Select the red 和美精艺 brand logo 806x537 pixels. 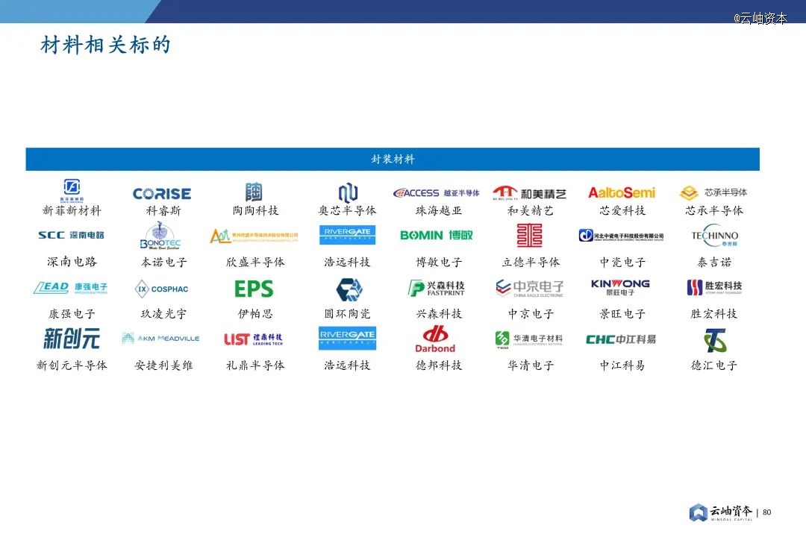[x=529, y=192]
